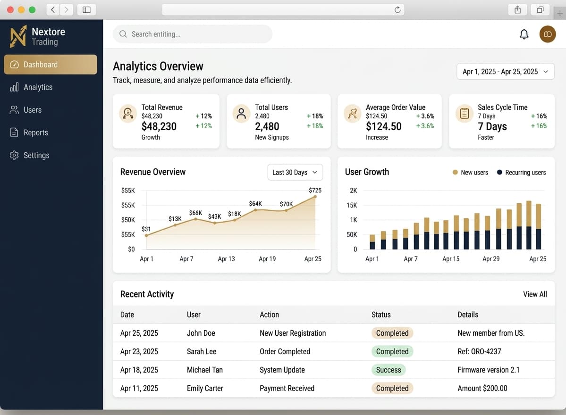Image resolution: width=566 pixels, height=415 pixels.
Task: Click the Settings gear icon
Action: pyautogui.click(x=14, y=156)
